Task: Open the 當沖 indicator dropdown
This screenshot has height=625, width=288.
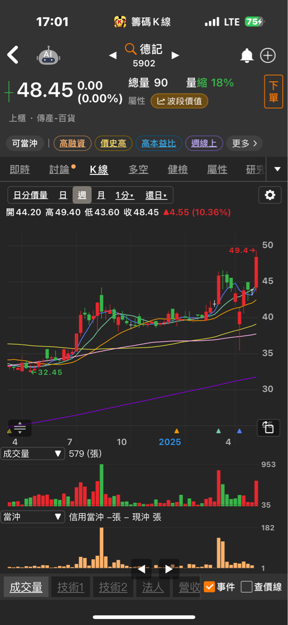Action: (x=33, y=517)
